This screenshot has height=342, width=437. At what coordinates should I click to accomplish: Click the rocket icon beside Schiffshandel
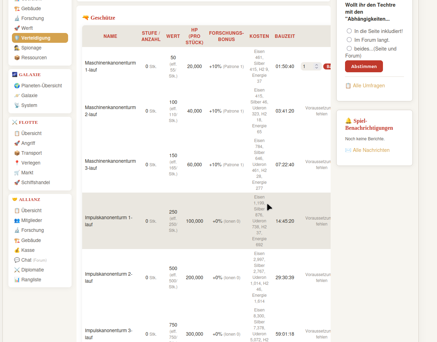click(17, 182)
